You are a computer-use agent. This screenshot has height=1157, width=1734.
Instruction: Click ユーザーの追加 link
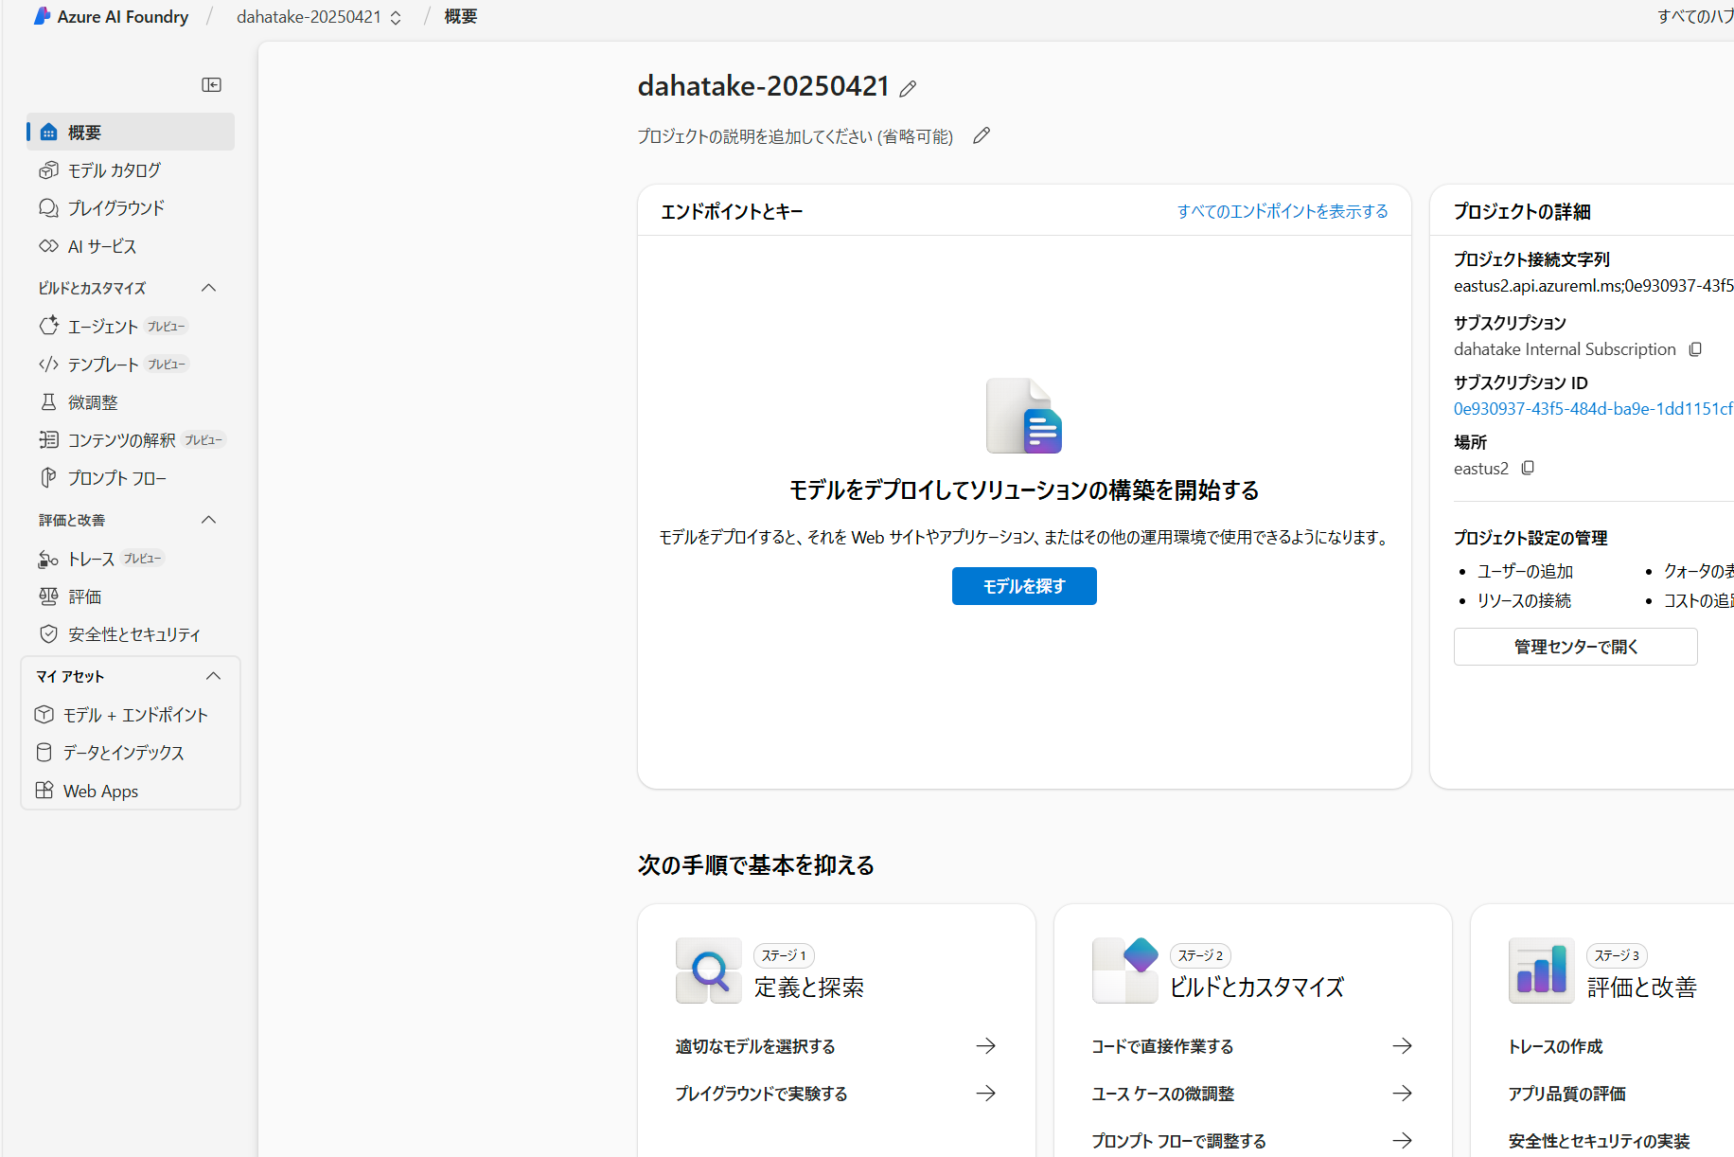(1525, 572)
